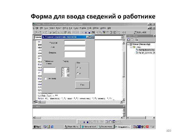Screen dimensions: 182x137
Task: Click the Copy icon in standard toolbar
Action: [x=62, y=32]
